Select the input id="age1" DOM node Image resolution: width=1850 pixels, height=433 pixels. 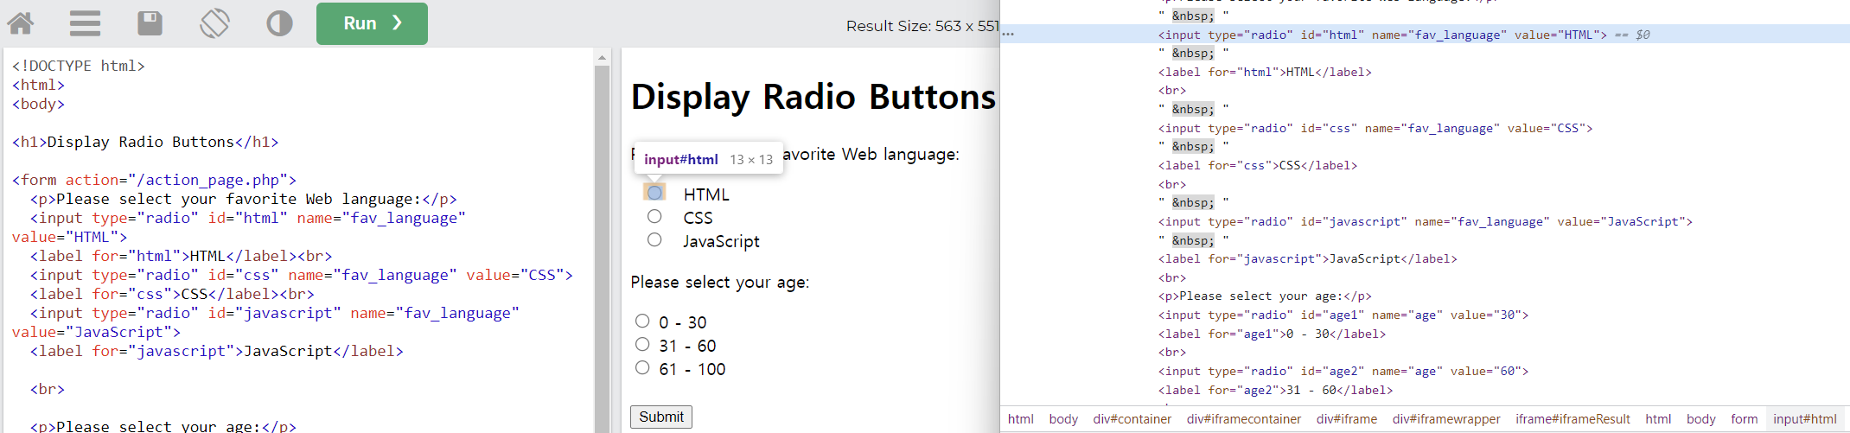(1343, 315)
